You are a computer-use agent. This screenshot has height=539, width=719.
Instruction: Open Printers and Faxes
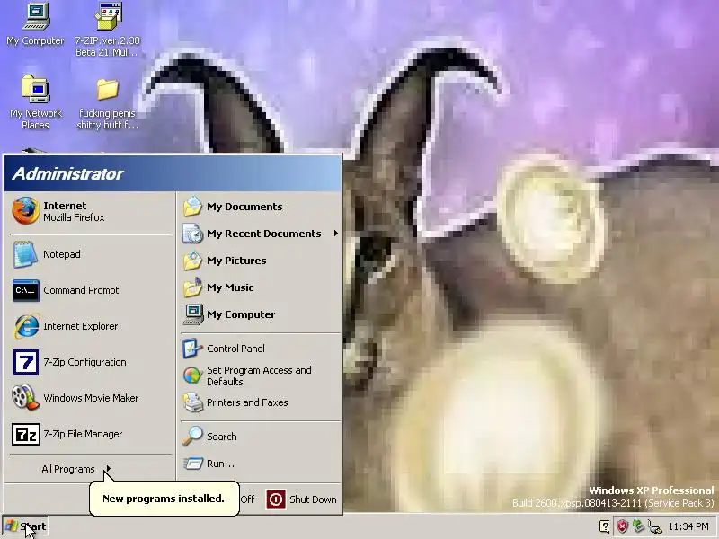click(261, 402)
